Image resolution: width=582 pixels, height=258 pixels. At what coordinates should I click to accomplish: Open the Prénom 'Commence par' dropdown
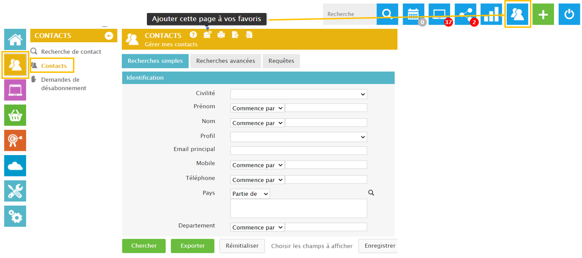(258, 108)
